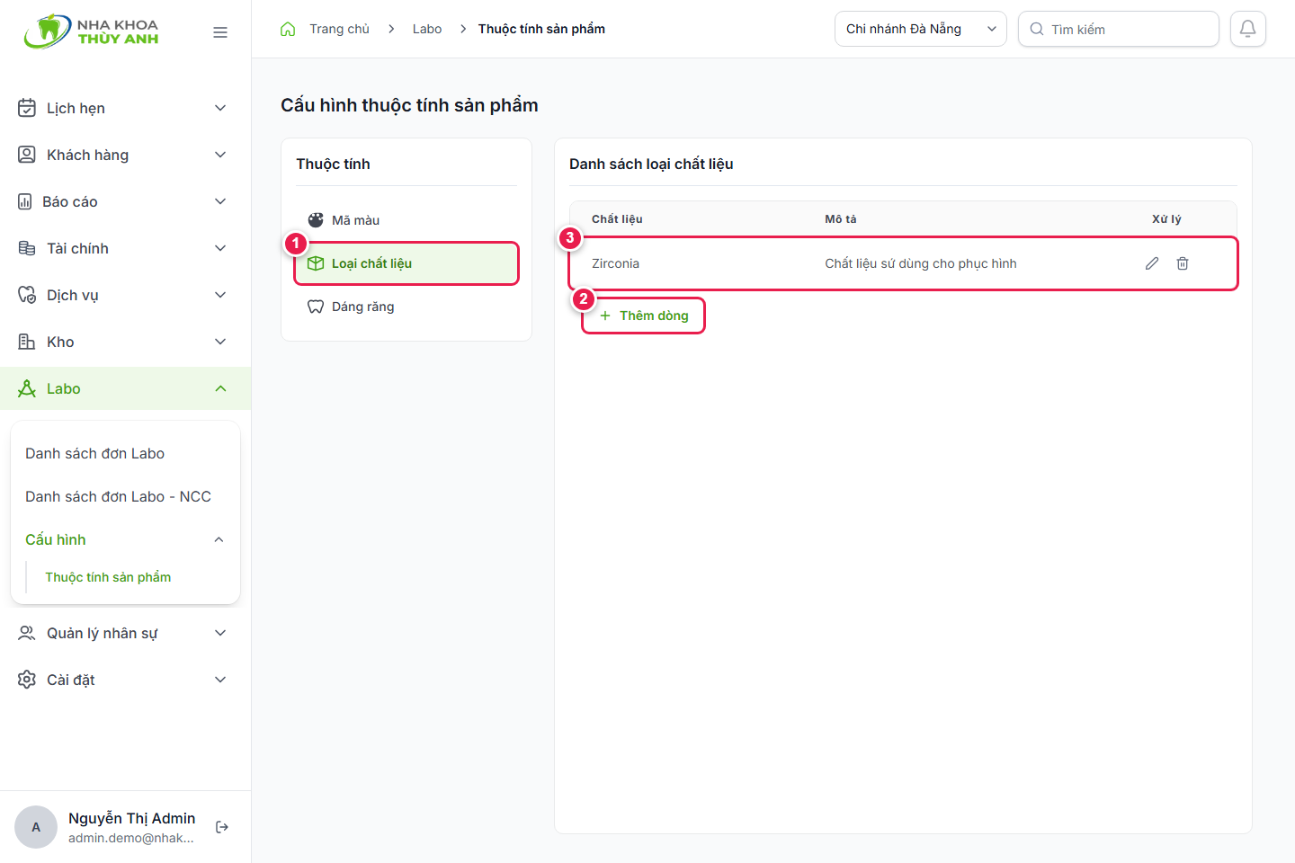
Task: Expand the Lịch hẹn menu chevron
Action: tap(220, 108)
